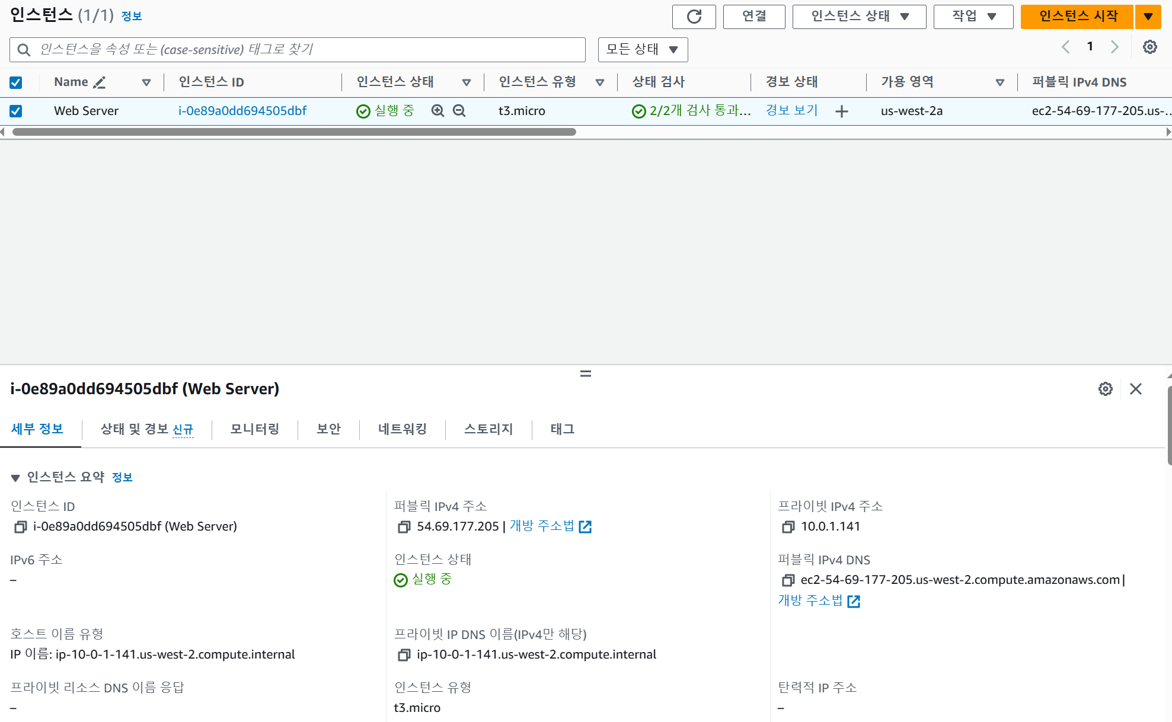The height and width of the screenshot is (722, 1172).
Task: Click edit pencil icon next to Name
Action: [x=100, y=83]
